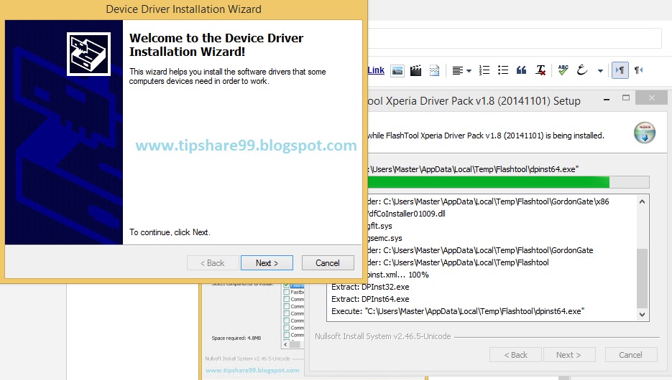Insert image using the picture toolbar icon
The height and width of the screenshot is (380, 672).
click(x=397, y=70)
